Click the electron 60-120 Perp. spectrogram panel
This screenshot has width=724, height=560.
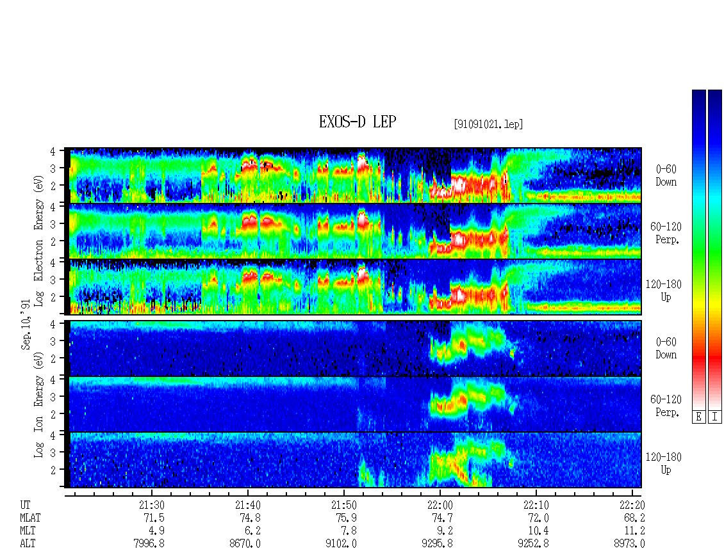(x=353, y=231)
